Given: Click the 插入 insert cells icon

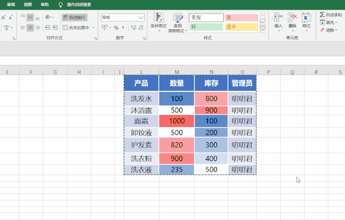Looking at the screenshot, I should [278, 19].
